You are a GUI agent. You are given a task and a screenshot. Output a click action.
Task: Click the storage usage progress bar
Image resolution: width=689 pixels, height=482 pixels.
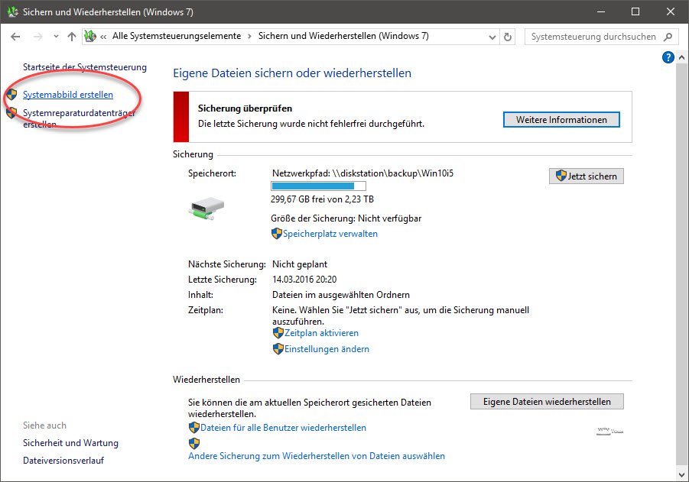318,186
